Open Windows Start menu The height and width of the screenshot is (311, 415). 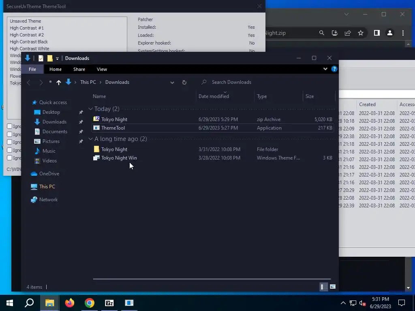tap(10, 303)
